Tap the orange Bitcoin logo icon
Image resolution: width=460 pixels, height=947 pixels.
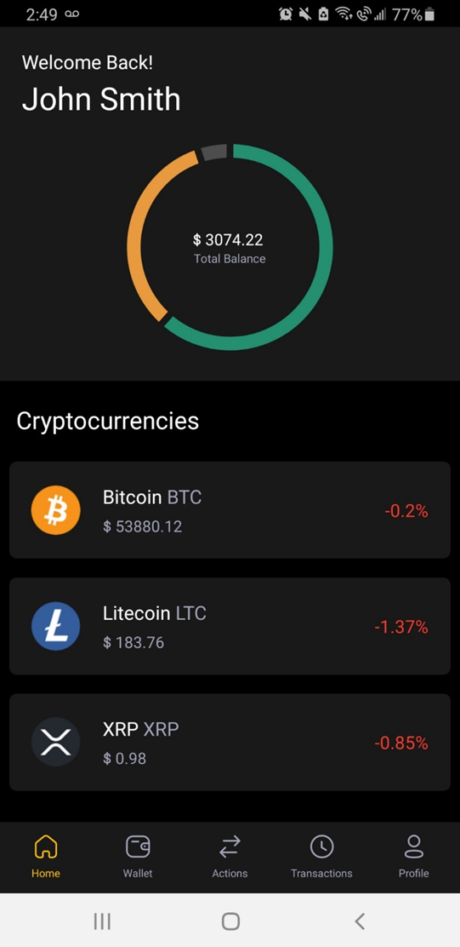click(55, 510)
